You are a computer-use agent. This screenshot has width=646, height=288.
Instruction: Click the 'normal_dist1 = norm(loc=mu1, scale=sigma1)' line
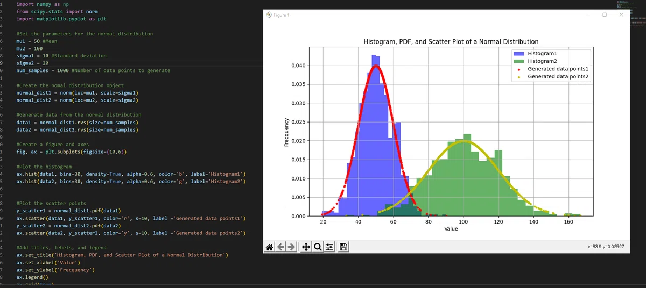78,93
